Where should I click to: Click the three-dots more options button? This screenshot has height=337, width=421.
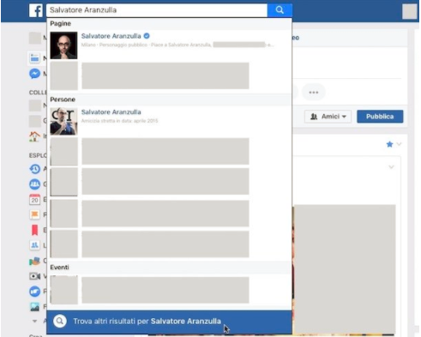pos(314,93)
